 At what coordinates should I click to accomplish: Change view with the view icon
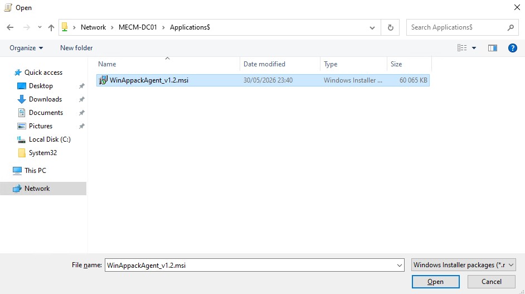[x=462, y=48]
